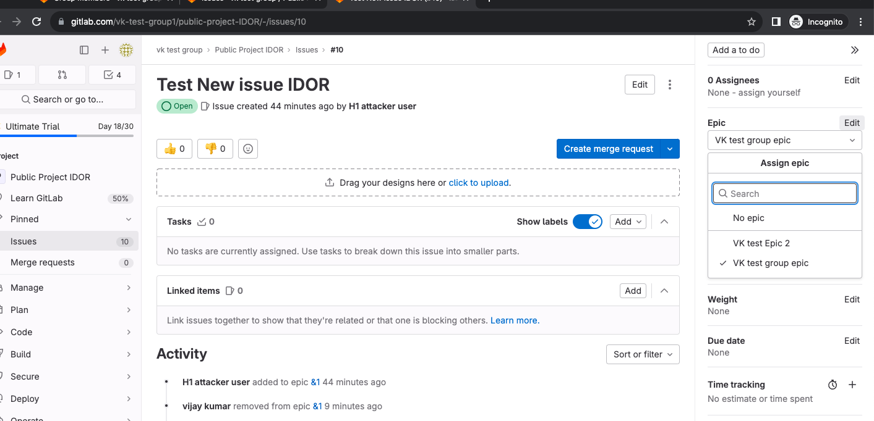Open Chrome three-dot menu

click(x=860, y=22)
